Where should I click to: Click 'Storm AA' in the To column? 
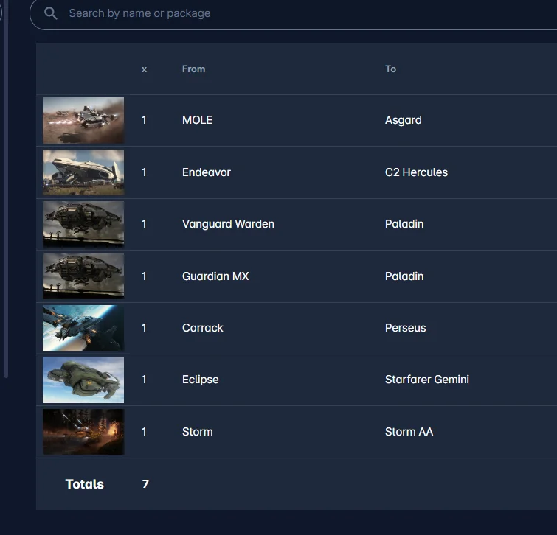[409, 432]
